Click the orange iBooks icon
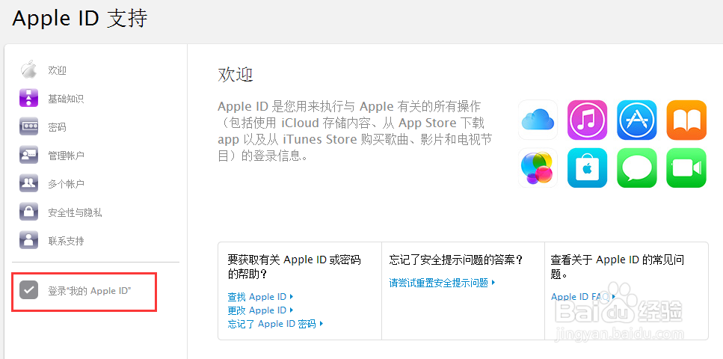The image size is (723, 359). tap(686, 120)
